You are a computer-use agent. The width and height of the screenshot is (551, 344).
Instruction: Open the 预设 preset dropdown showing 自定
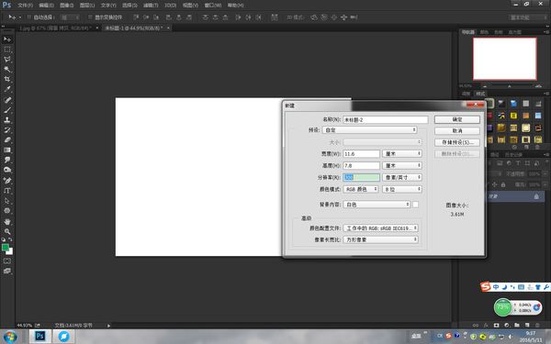click(x=370, y=130)
